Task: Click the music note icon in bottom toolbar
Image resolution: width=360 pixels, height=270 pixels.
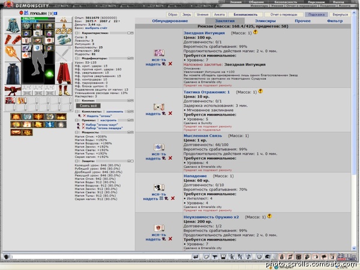Action: (x=248, y=257)
